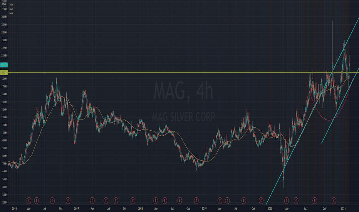Click the 23.00 price axis label
This screenshot has width=359, height=212.
pos(4,40)
